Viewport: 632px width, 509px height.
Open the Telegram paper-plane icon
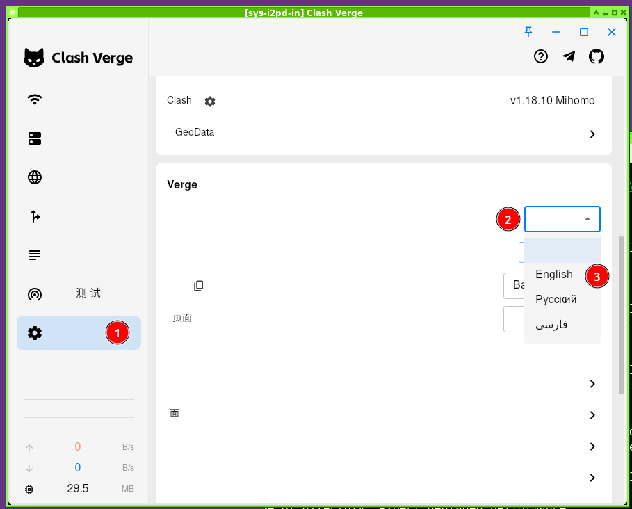(569, 56)
